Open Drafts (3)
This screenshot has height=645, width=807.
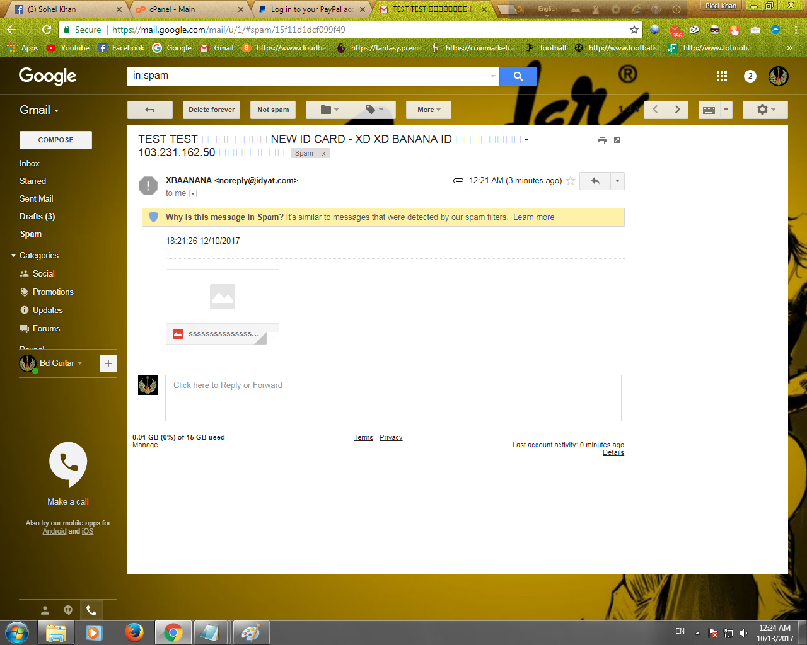click(x=37, y=216)
